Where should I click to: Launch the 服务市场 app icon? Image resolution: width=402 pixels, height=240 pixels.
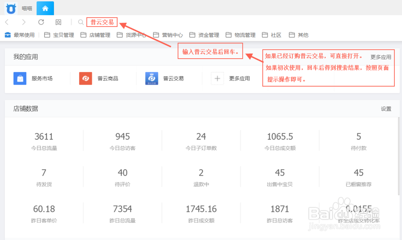pos(20,79)
